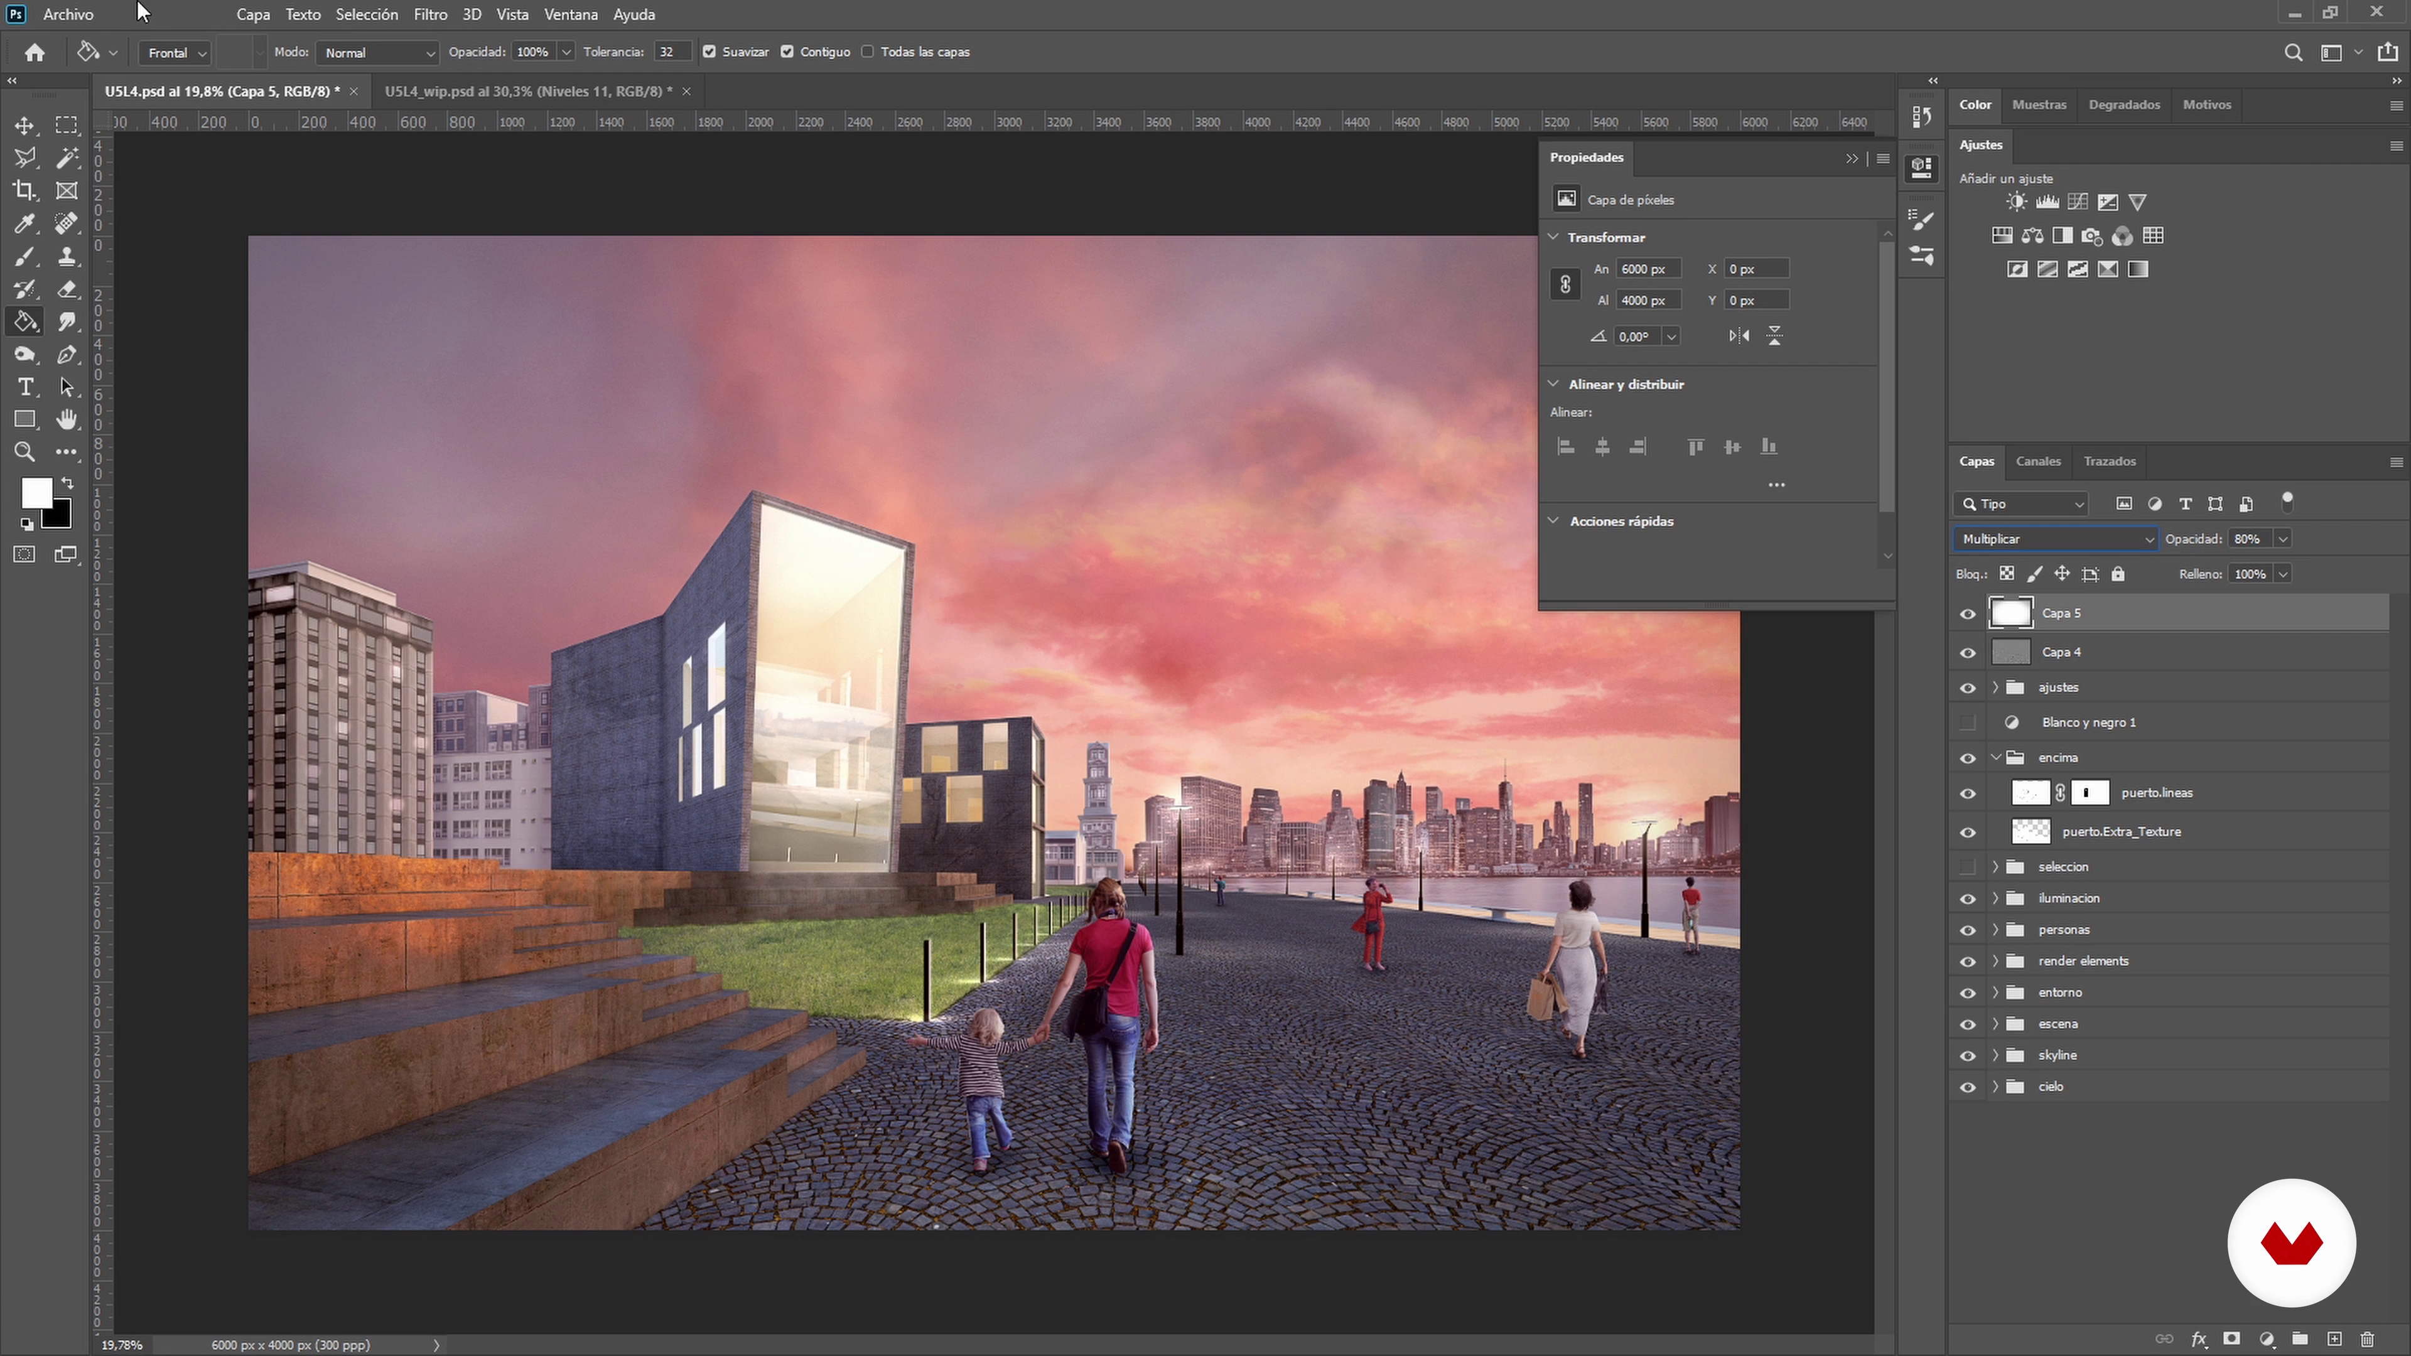
Task: Open the search icon in top right
Action: (2292, 52)
